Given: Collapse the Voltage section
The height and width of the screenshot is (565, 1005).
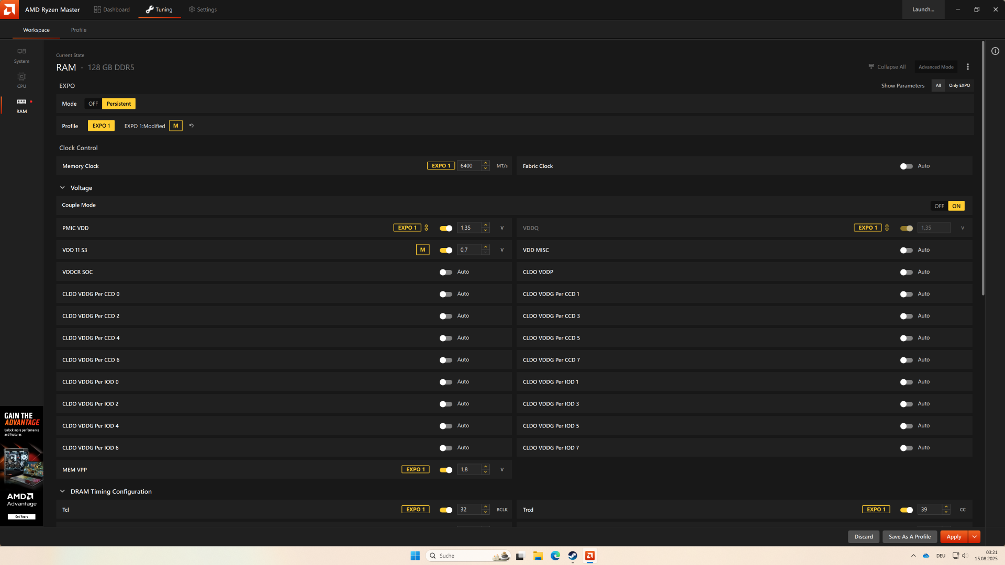Looking at the screenshot, I should pyautogui.click(x=62, y=187).
